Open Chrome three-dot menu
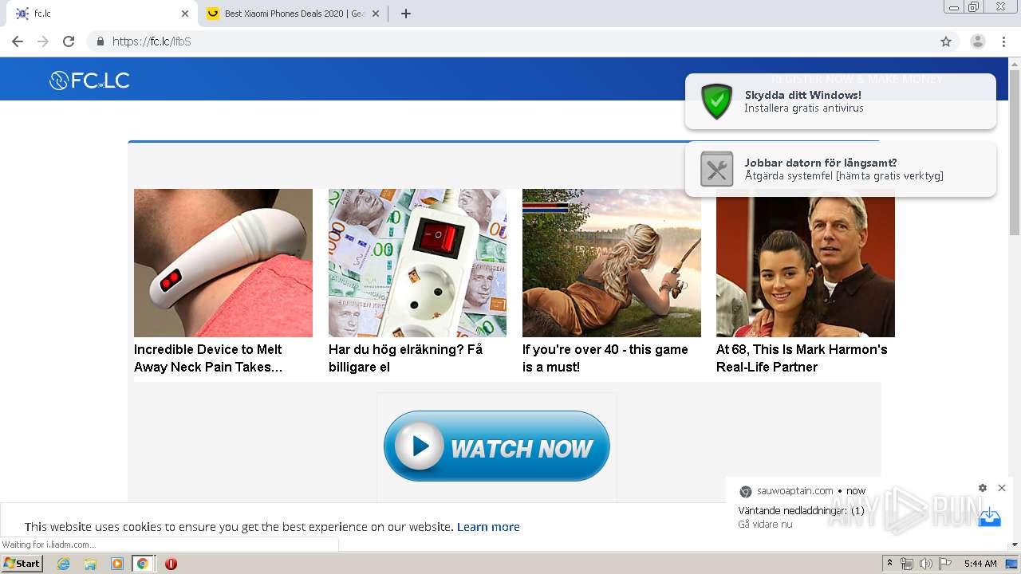1021x574 pixels. 1003,41
